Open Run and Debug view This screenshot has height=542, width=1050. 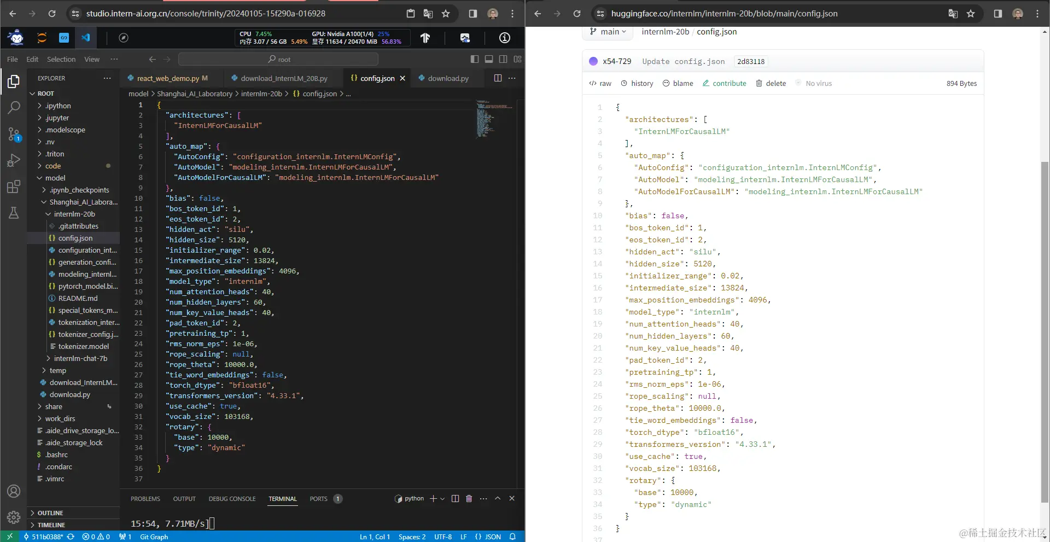(14, 160)
